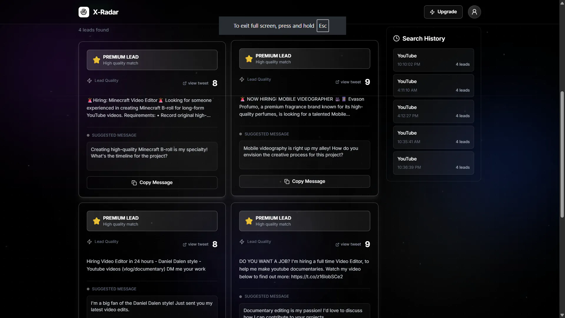565x318 pixels.
Task: View tweet for Minecraft Video Editor lead
Action: [x=196, y=83]
